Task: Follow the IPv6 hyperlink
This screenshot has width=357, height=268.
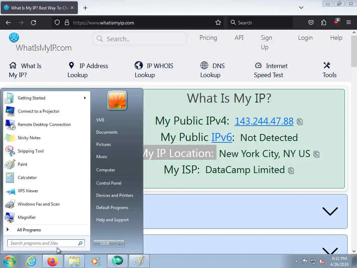Action: point(221,137)
